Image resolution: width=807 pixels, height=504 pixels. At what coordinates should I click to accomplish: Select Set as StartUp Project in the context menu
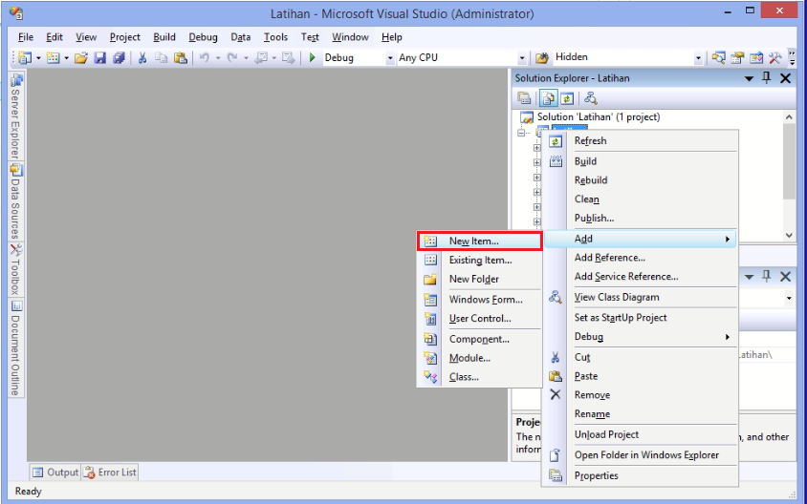pyautogui.click(x=641, y=318)
